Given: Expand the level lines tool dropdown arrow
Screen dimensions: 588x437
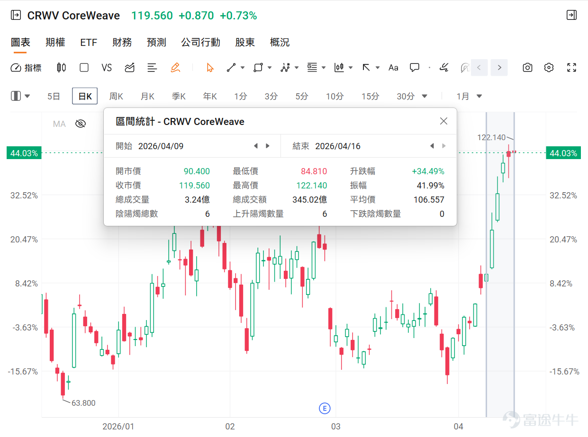Looking at the screenshot, I should pos(324,68).
